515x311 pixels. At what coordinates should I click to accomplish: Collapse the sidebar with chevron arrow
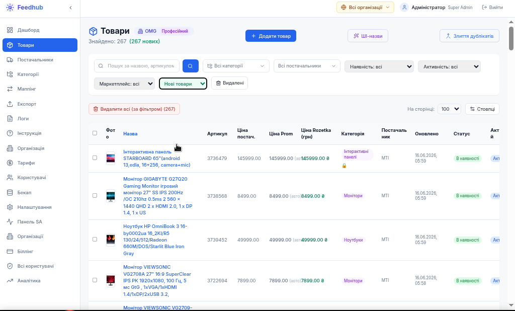[x=70, y=8]
